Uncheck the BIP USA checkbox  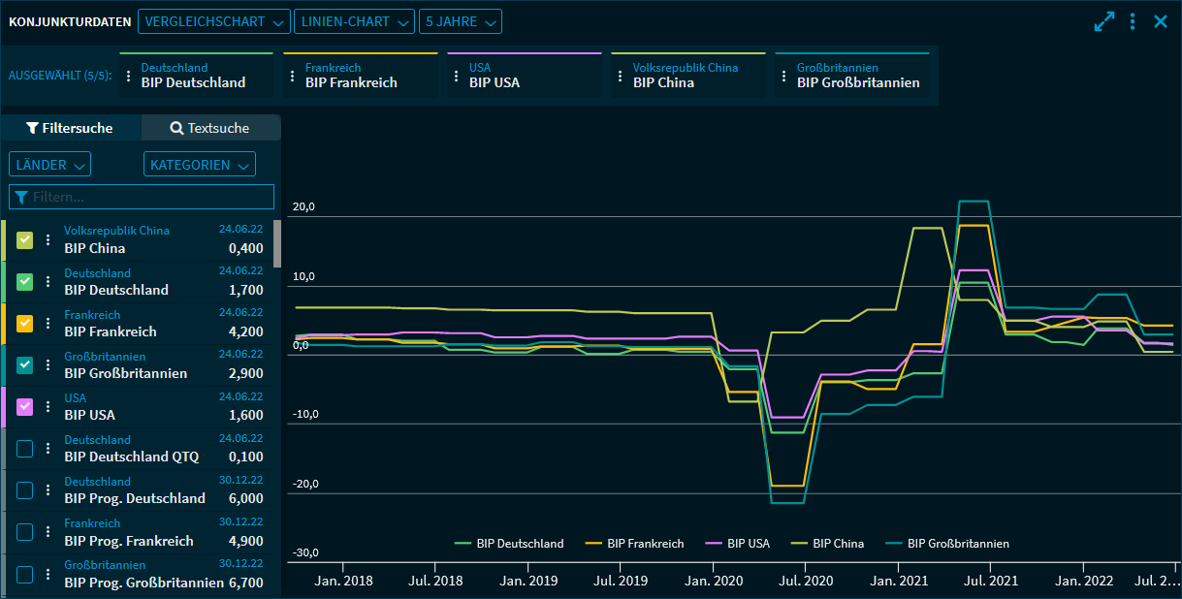tap(25, 407)
